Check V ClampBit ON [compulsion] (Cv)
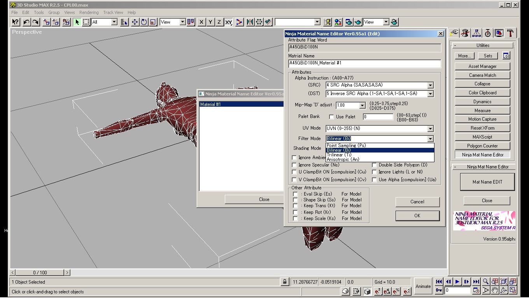 (x=294, y=180)
